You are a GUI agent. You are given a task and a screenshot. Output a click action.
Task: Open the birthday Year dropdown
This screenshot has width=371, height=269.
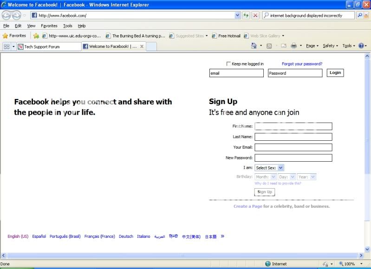point(306,177)
